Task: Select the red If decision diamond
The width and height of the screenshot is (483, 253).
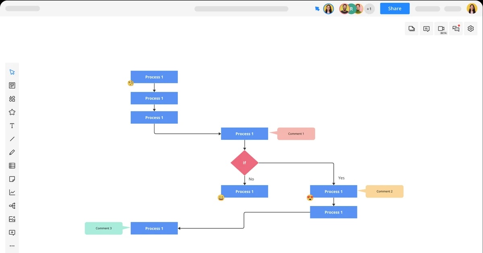Action: pyautogui.click(x=244, y=163)
